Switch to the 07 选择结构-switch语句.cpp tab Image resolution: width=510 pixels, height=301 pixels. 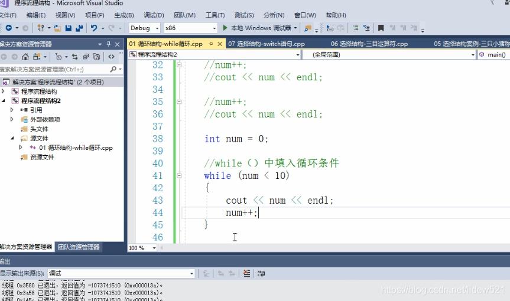[267, 44]
